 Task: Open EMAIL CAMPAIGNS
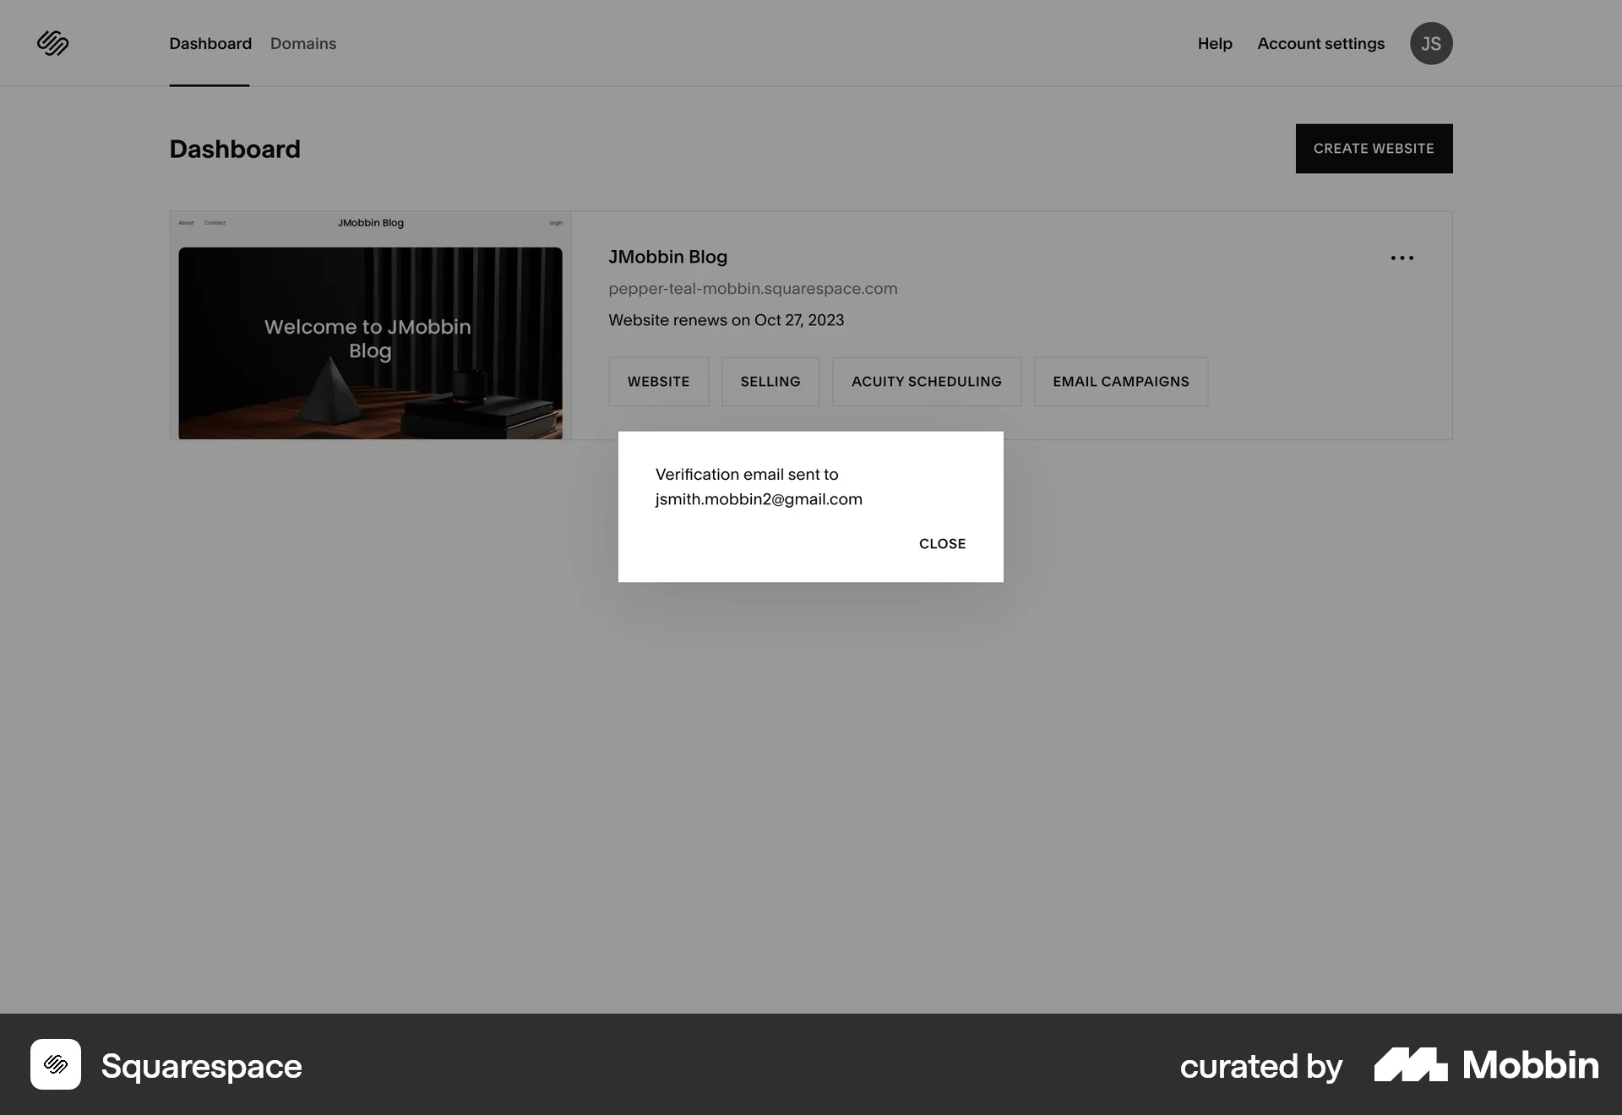click(x=1120, y=381)
